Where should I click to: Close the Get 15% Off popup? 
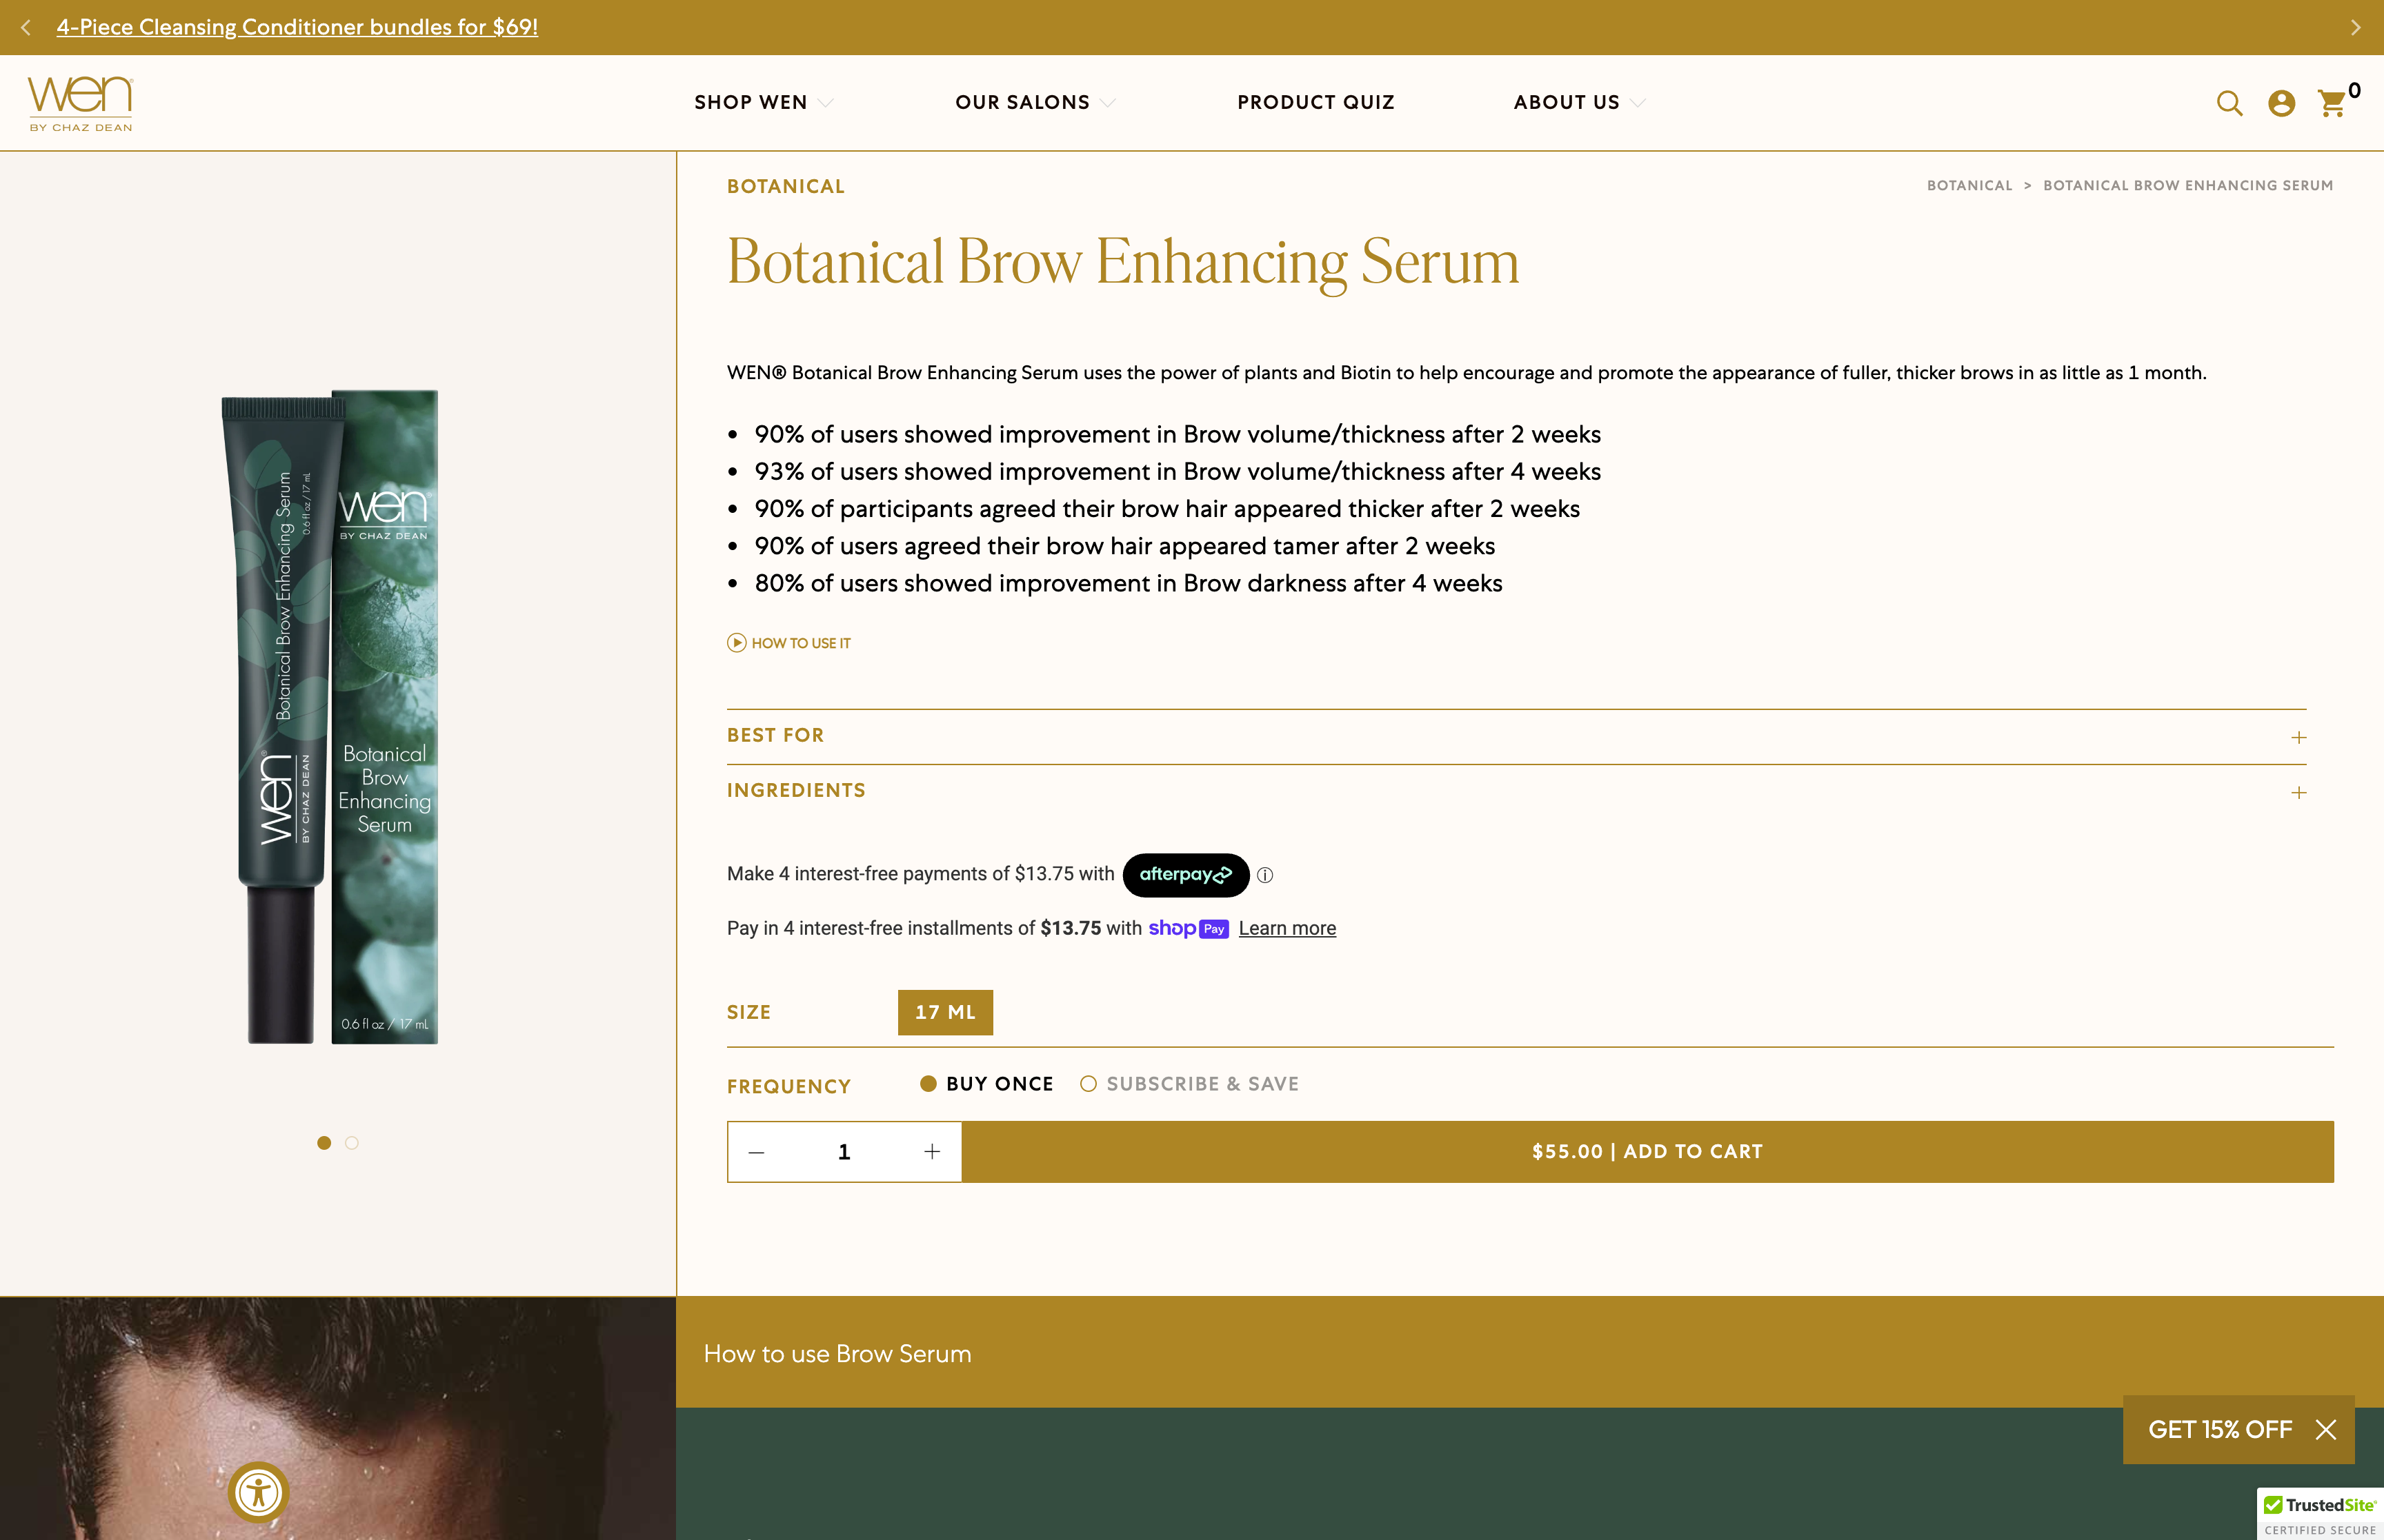2326,1429
